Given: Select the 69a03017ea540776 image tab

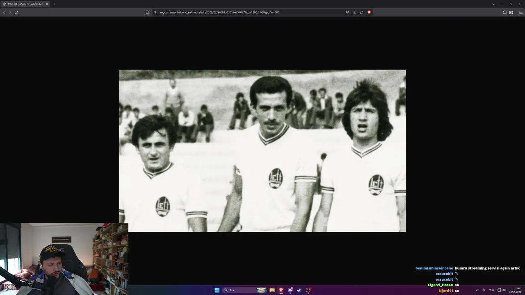Looking at the screenshot, I should point(25,4).
